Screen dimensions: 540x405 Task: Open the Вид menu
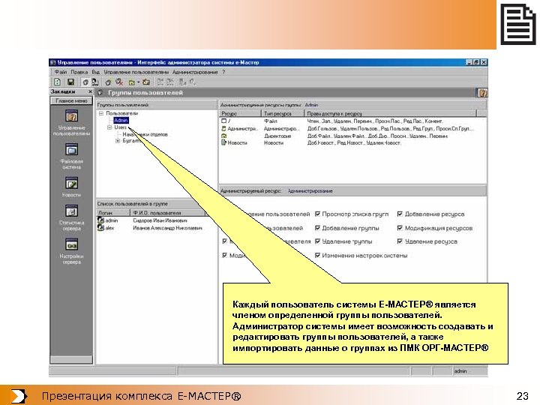[95, 72]
